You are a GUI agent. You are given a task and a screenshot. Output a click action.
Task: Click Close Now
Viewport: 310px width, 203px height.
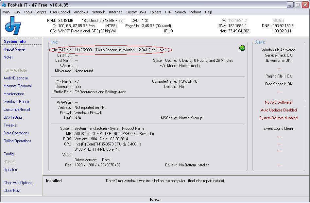12,191
